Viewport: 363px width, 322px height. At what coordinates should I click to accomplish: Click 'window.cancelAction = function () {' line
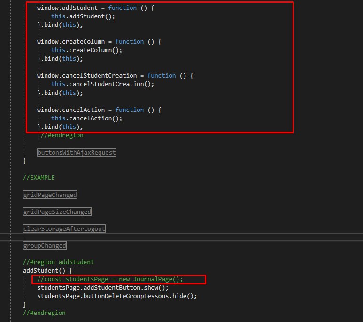[x=99, y=110]
